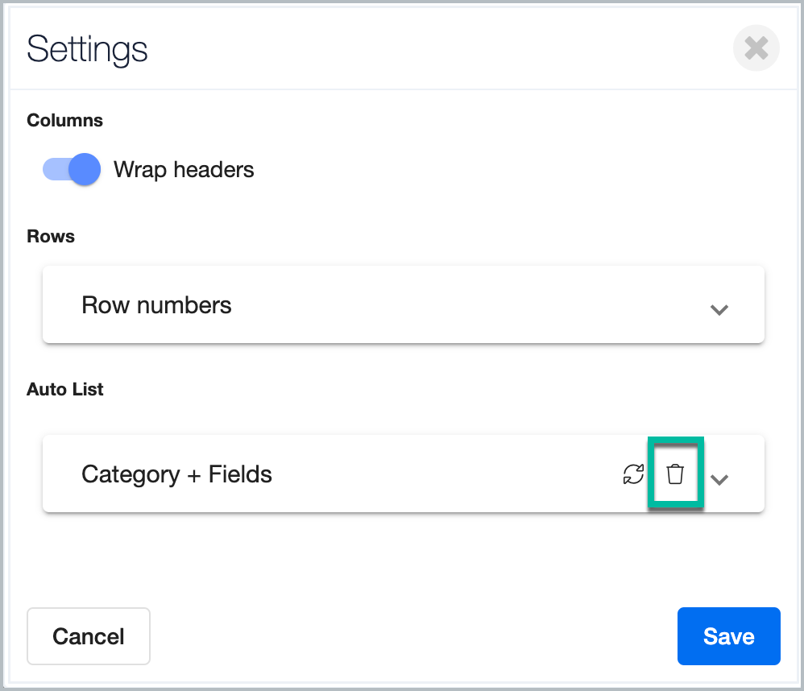Click the blue knob of the Wrap headers toggle
Screen dimensions: 804x691
85,170
